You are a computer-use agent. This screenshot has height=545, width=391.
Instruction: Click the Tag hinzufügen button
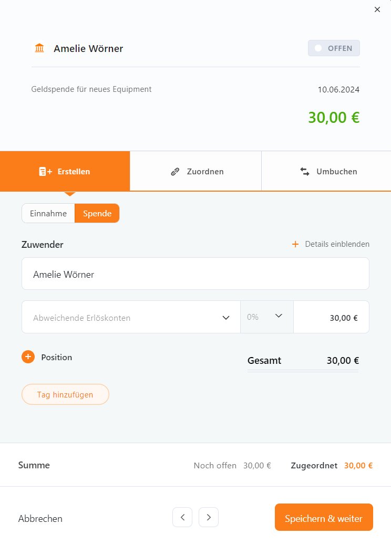[65, 394]
